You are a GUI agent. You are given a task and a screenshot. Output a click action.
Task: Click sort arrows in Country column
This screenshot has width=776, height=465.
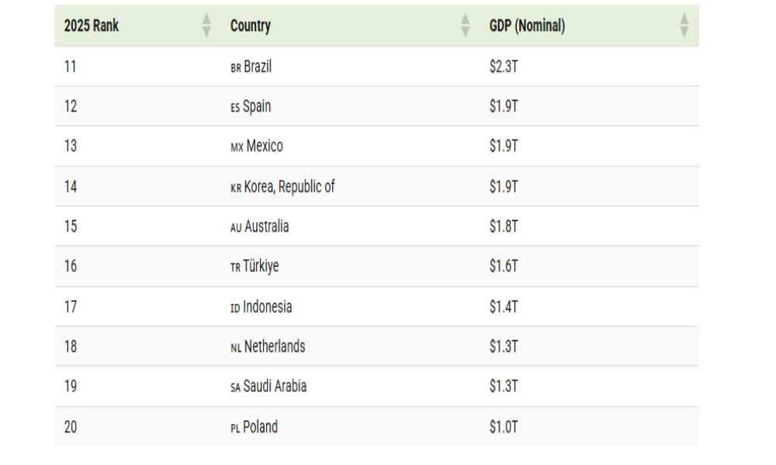point(466,26)
